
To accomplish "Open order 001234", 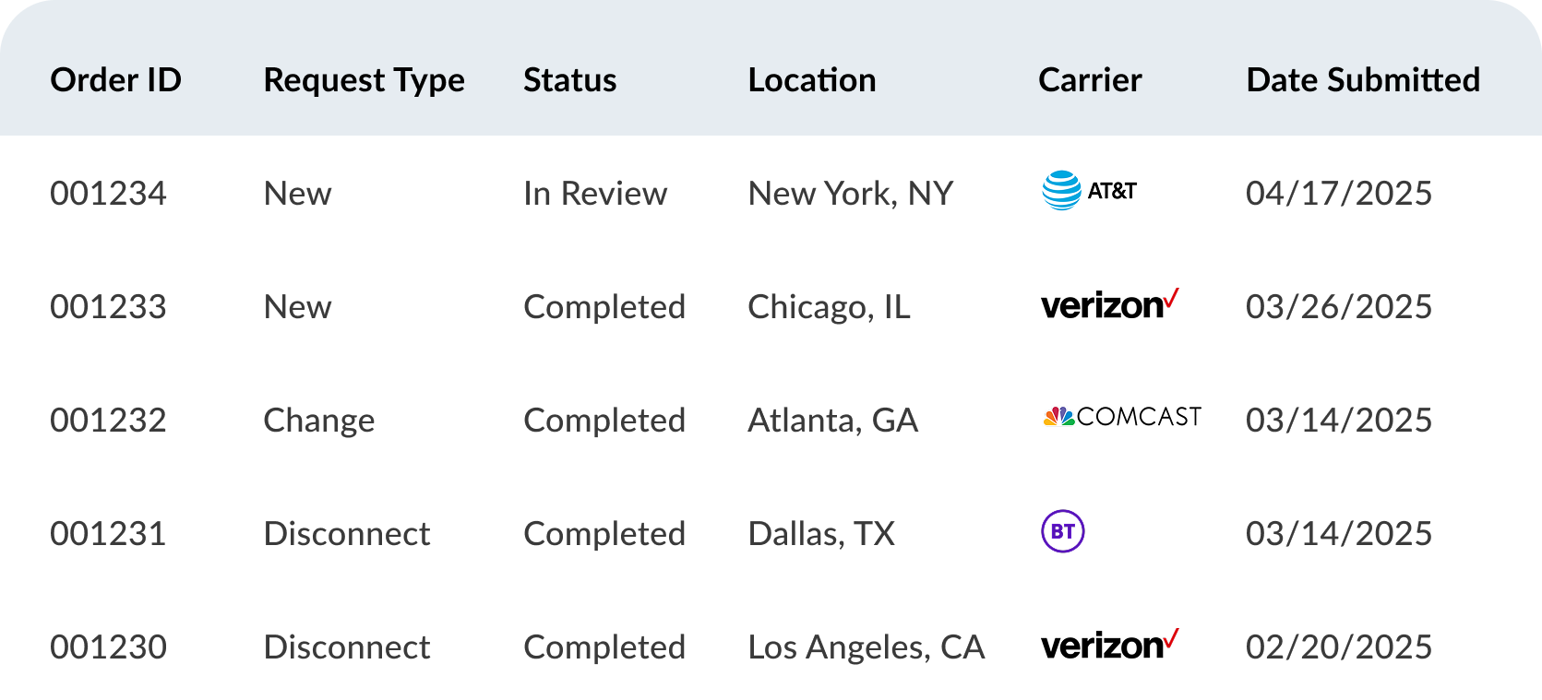I will coord(108,194).
